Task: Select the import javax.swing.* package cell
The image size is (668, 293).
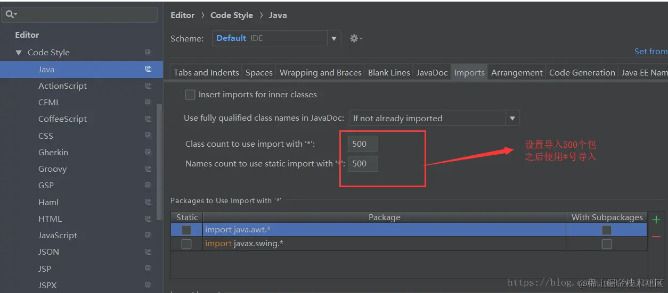Action: click(x=384, y=244)
